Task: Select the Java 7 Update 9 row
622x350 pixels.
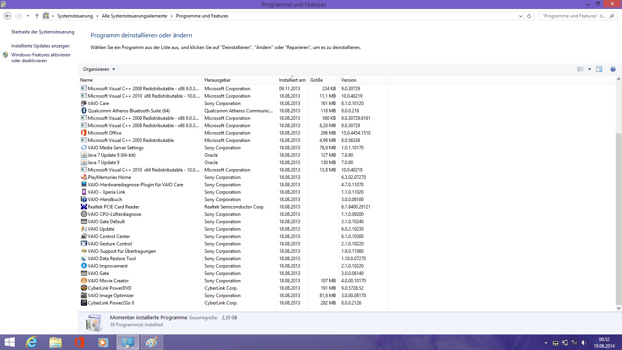Action: 233,163
